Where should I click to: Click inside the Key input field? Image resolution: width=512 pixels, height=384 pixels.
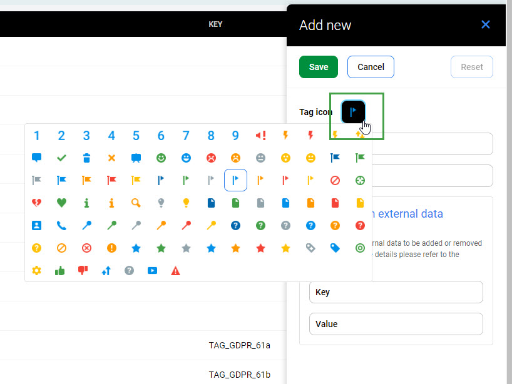[x=396, y=292]
